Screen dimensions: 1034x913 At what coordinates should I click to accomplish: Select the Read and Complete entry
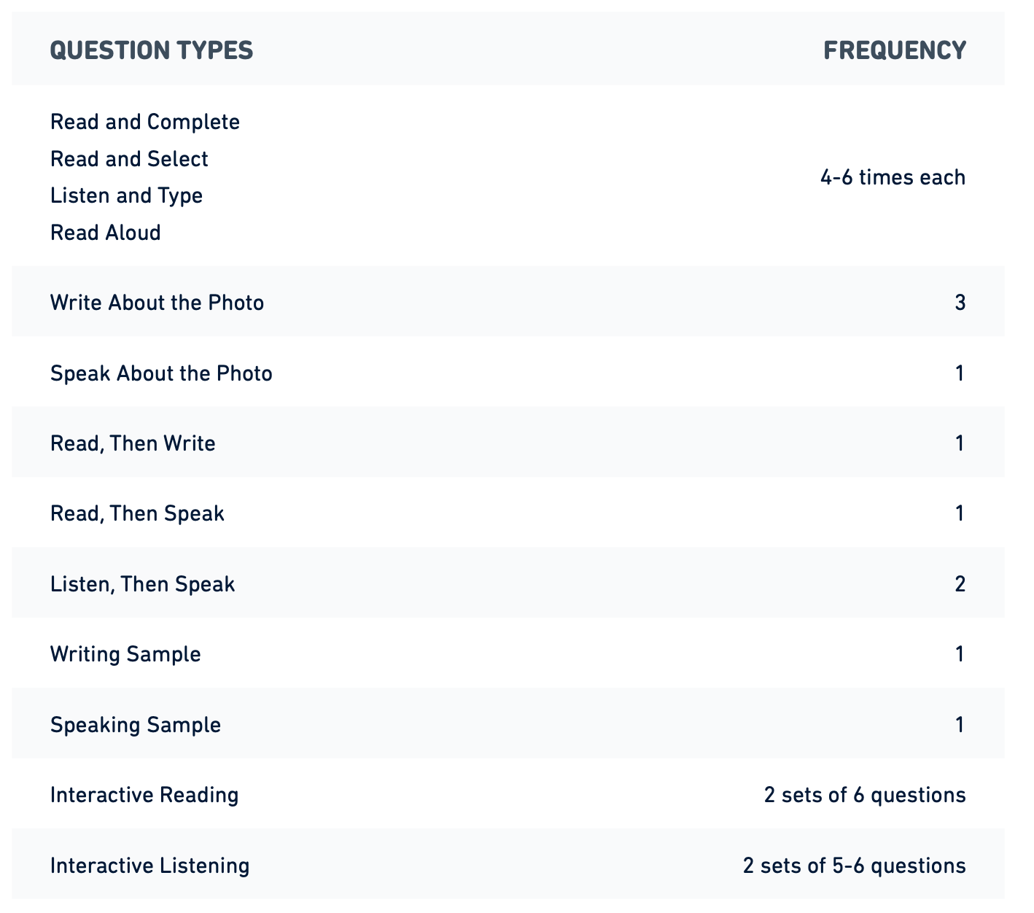pos(145,122)
